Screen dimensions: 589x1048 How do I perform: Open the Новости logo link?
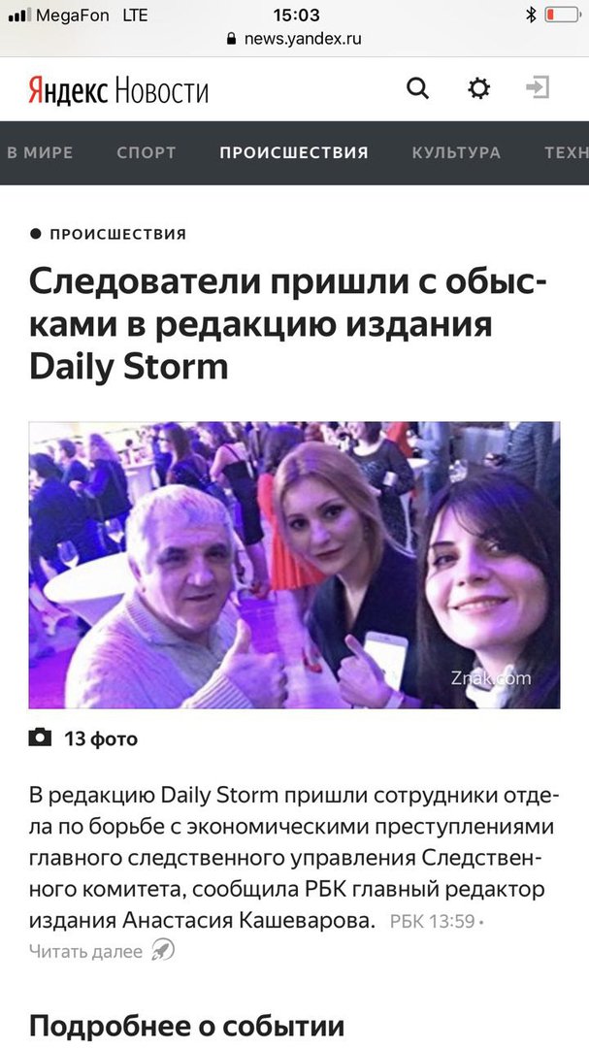click(x=161, y=89)
